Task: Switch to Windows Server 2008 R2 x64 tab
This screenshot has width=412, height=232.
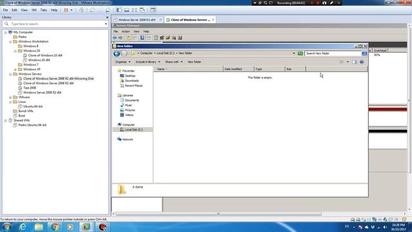Action: point(136,20)
